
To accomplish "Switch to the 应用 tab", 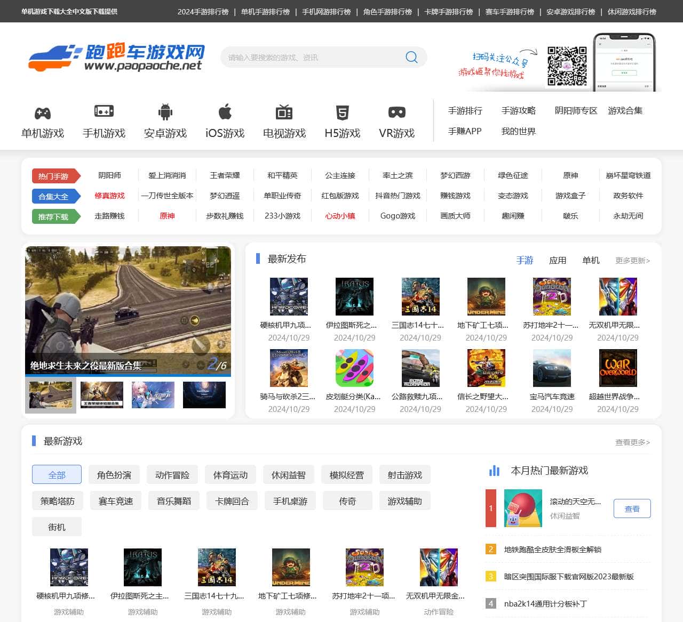I will [x=558, y=260].
